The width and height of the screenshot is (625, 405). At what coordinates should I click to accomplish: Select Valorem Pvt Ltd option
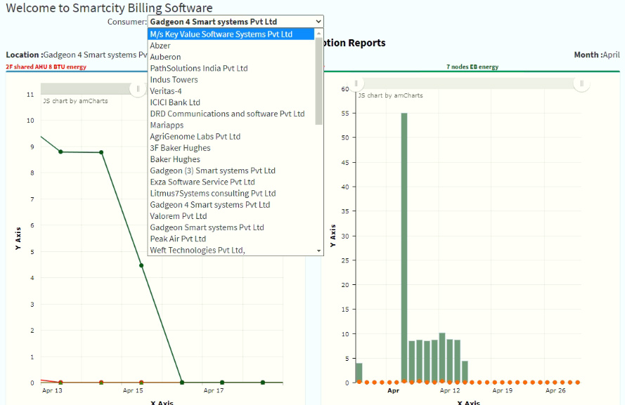click(178, 216)
